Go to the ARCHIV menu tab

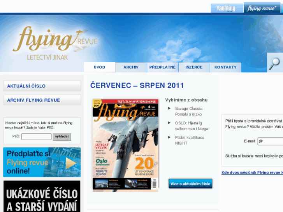(131, 67)
